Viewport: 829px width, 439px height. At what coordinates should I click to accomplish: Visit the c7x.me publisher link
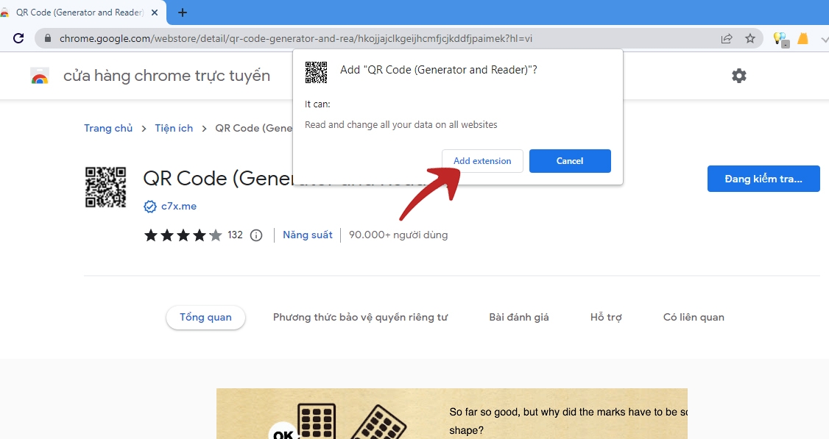click(179, 206)
